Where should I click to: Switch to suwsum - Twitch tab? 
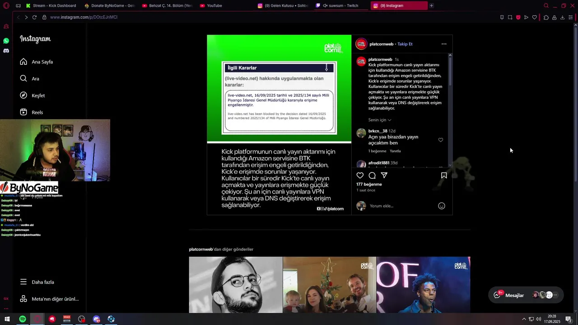[341, 5]
